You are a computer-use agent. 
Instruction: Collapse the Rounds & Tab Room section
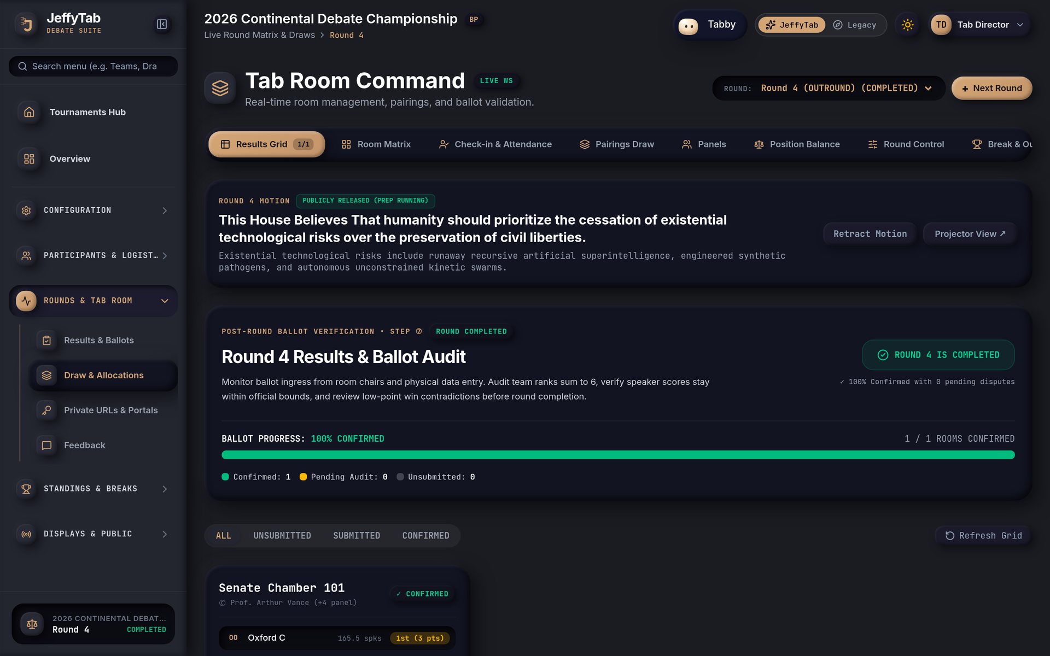coord(93,301)
